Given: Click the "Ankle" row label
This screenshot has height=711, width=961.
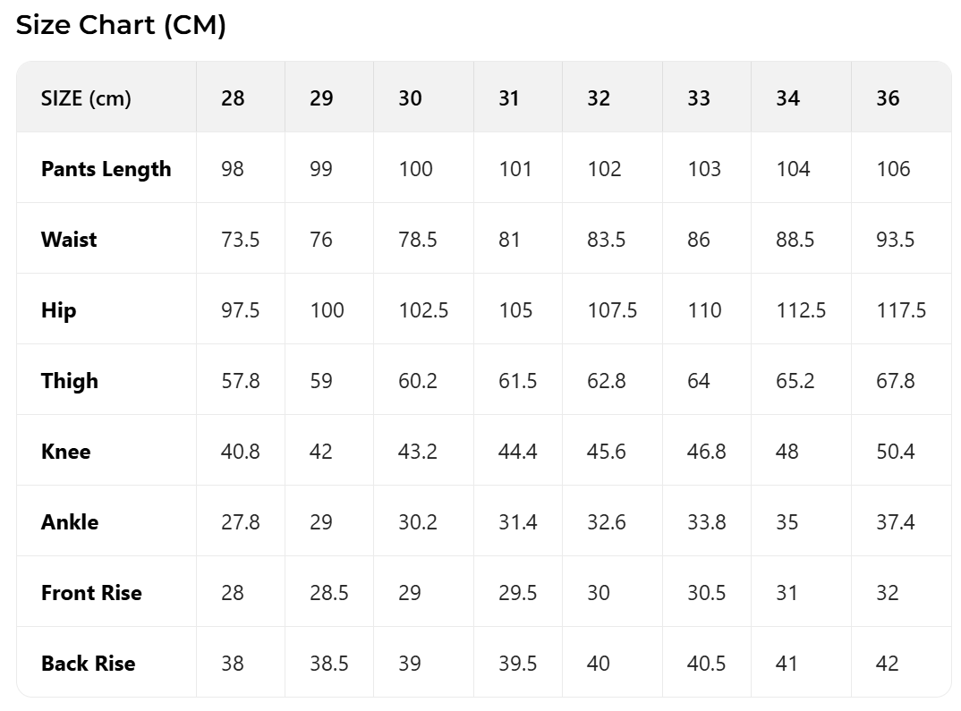Looking at the screenshot, I should (x=70, y=522).
